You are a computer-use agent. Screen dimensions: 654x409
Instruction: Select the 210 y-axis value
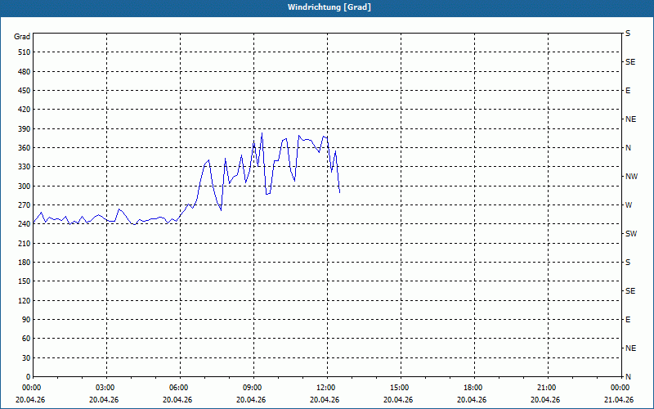point(25,243)
